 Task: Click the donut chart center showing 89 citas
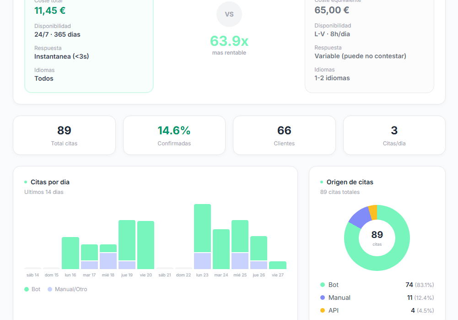pyautogui.click(x=377, y=237)
